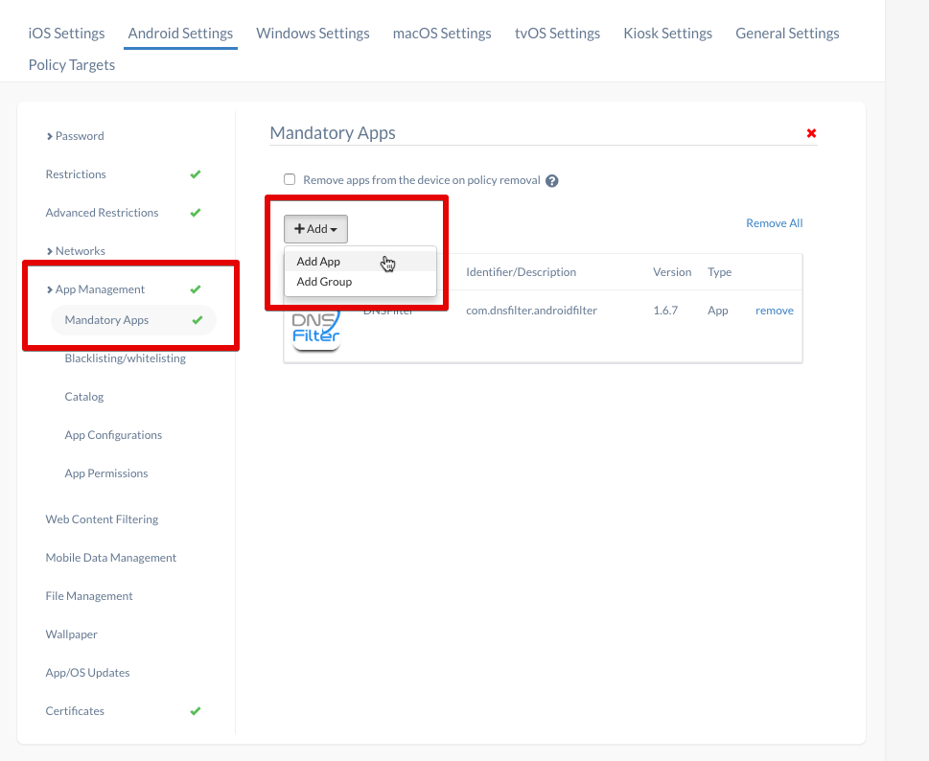Screen dimensions: 929x761
Task: Click the green checkmark beside App Management
Action: [196, 289]
